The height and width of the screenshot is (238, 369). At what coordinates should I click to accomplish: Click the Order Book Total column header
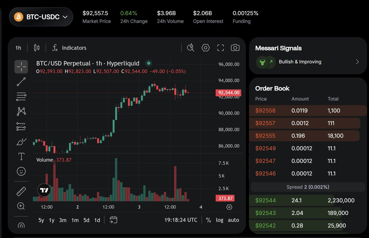pos(333,99)
